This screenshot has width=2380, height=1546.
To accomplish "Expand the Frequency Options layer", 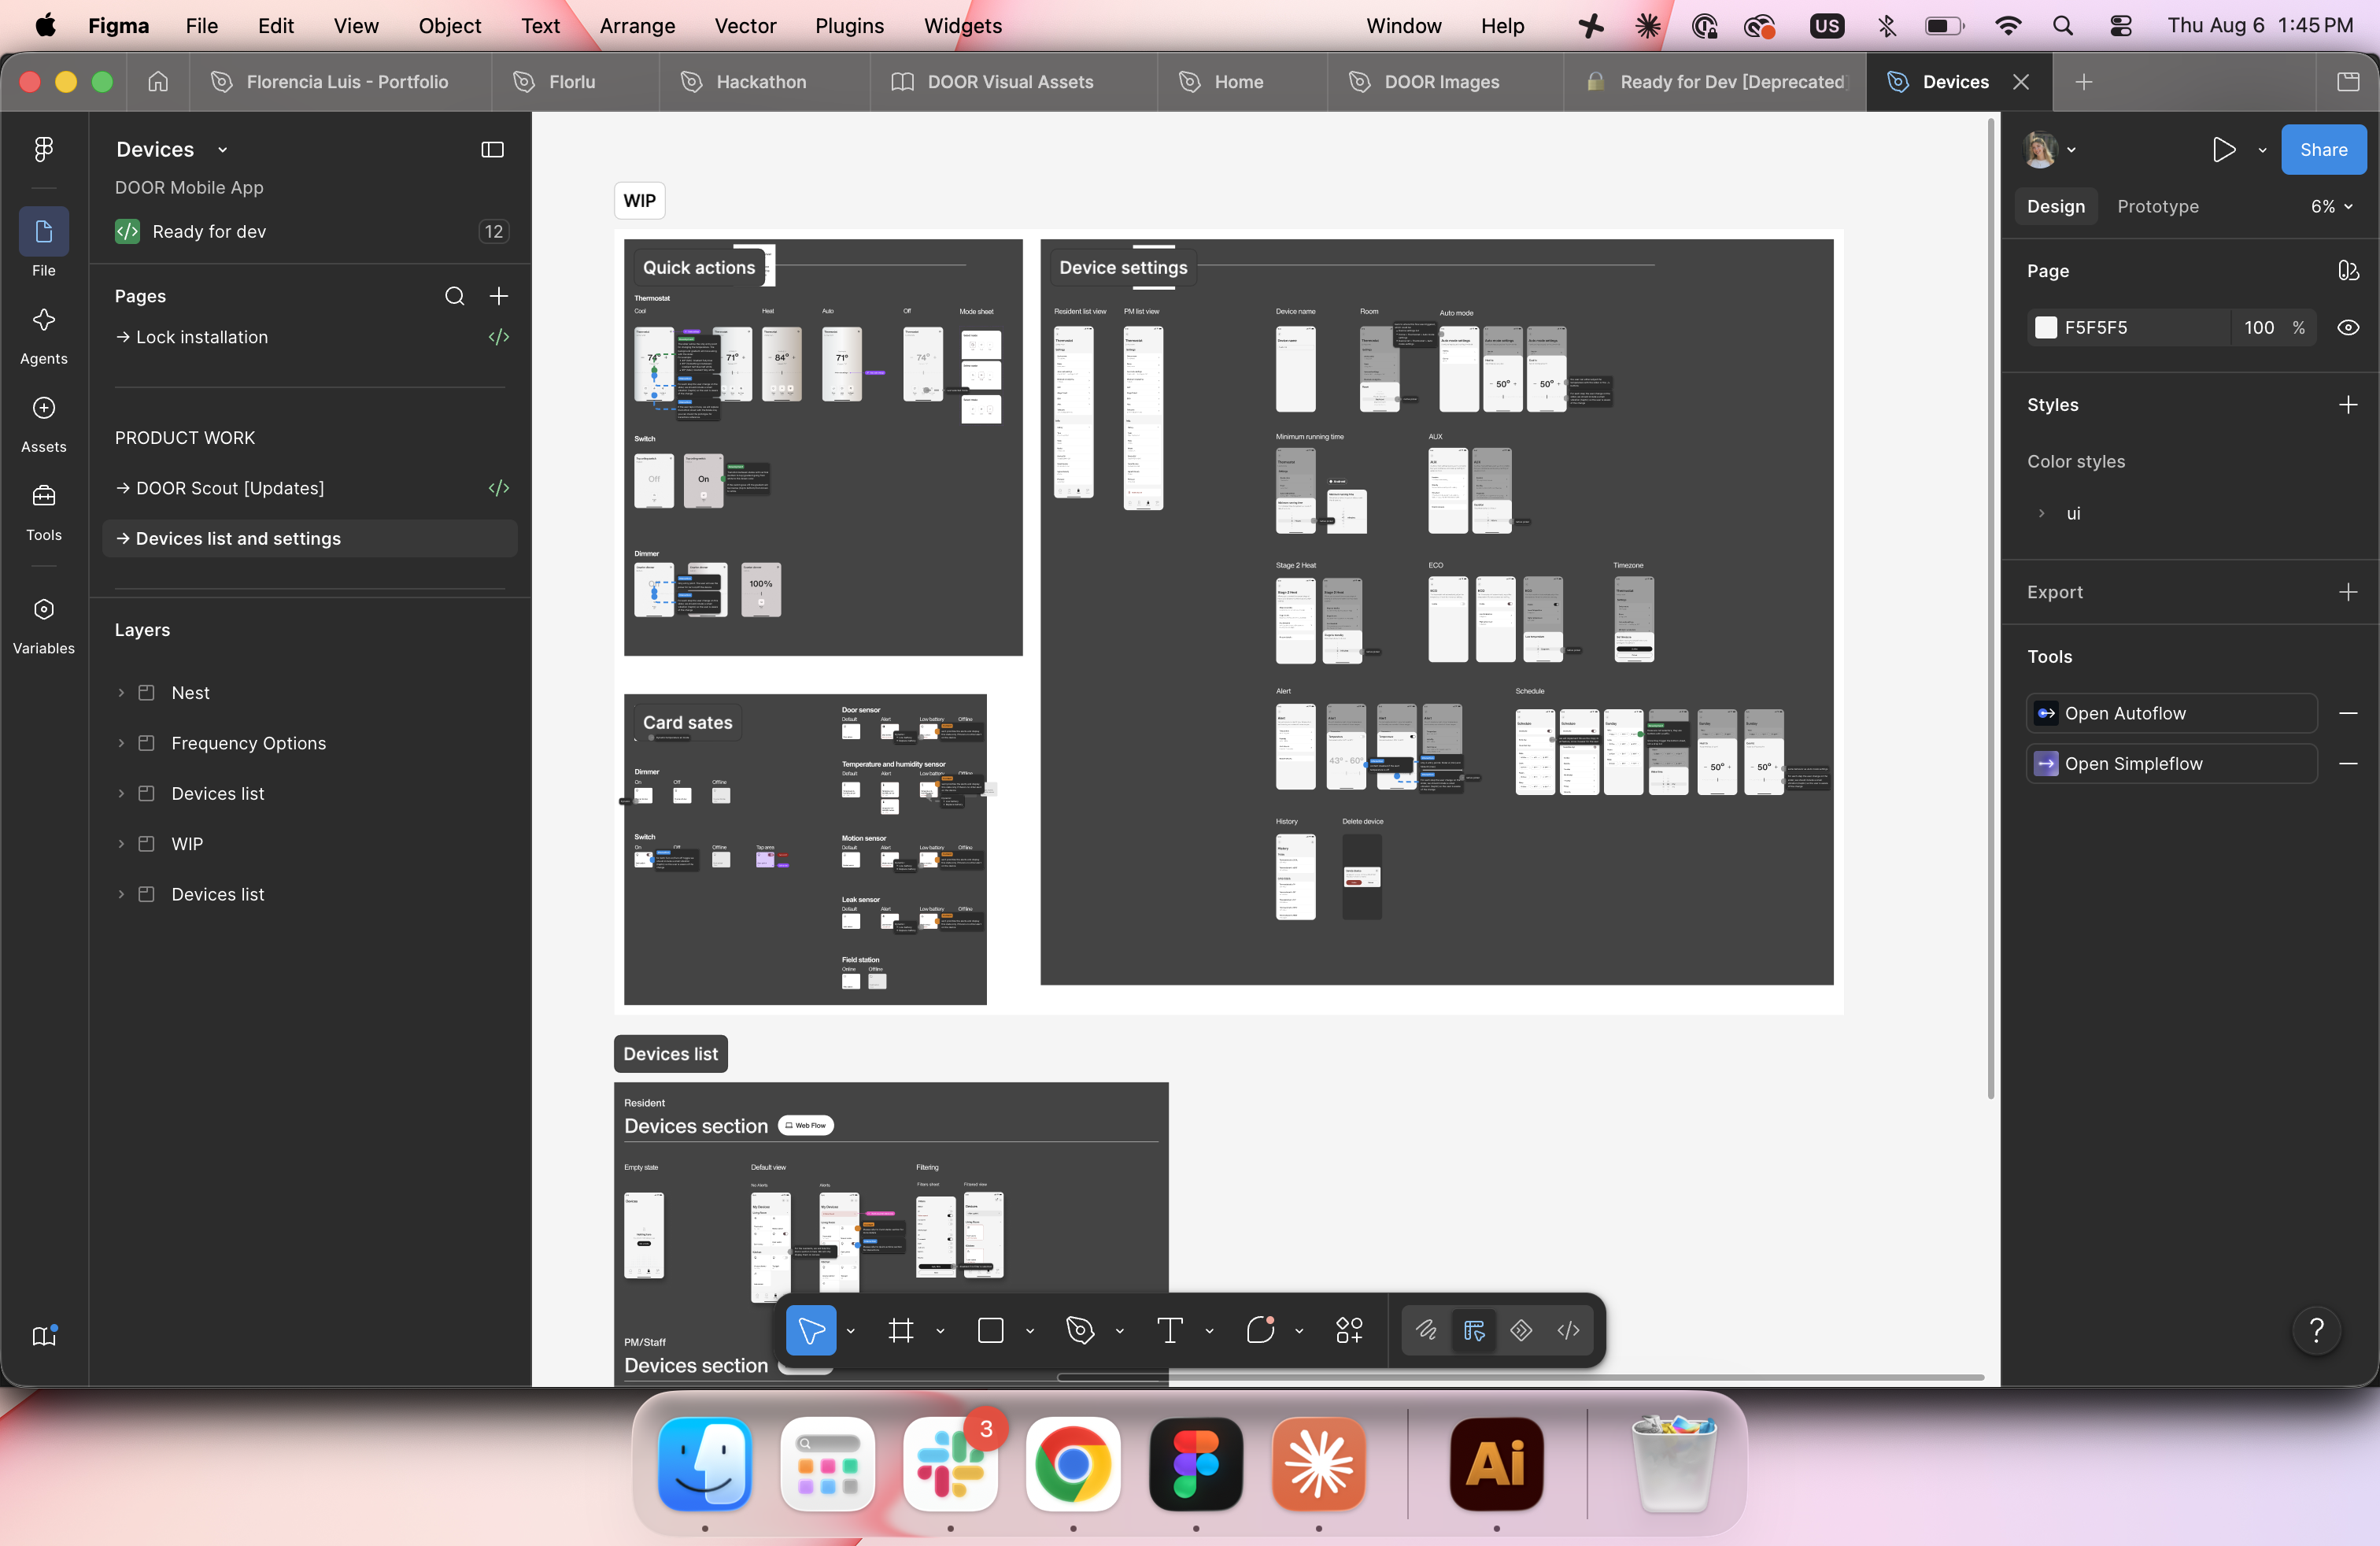I will 121,743.
